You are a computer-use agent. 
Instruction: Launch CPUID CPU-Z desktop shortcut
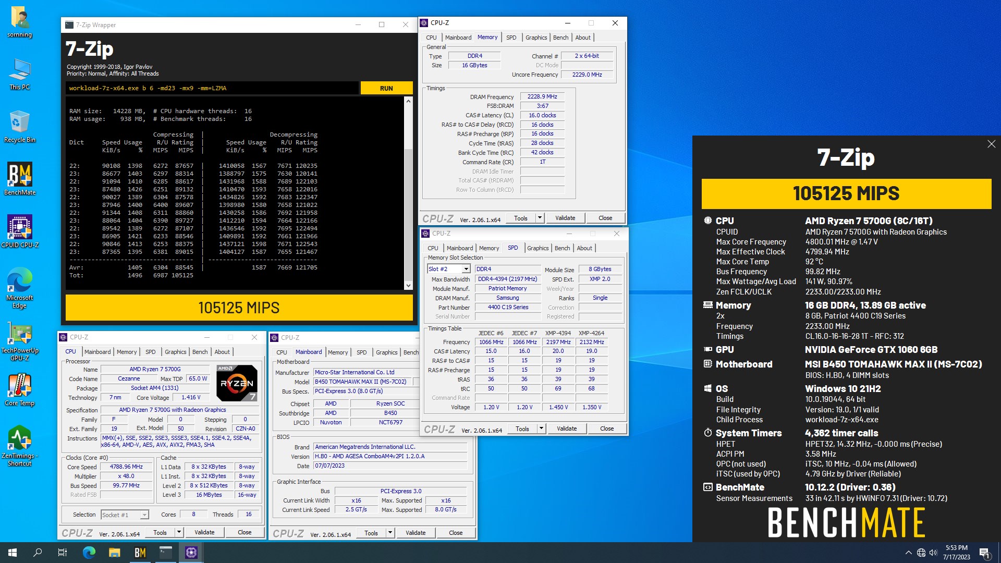click(x=20, y=231)
